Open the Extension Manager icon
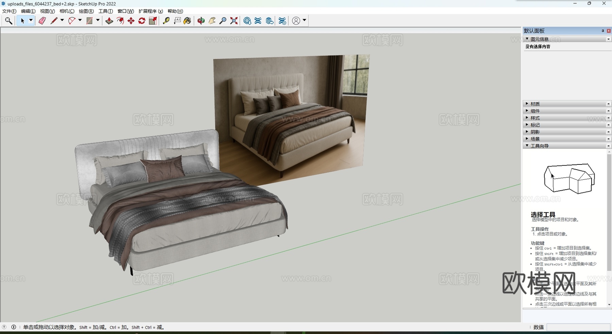612x334 pixels. 282,21
